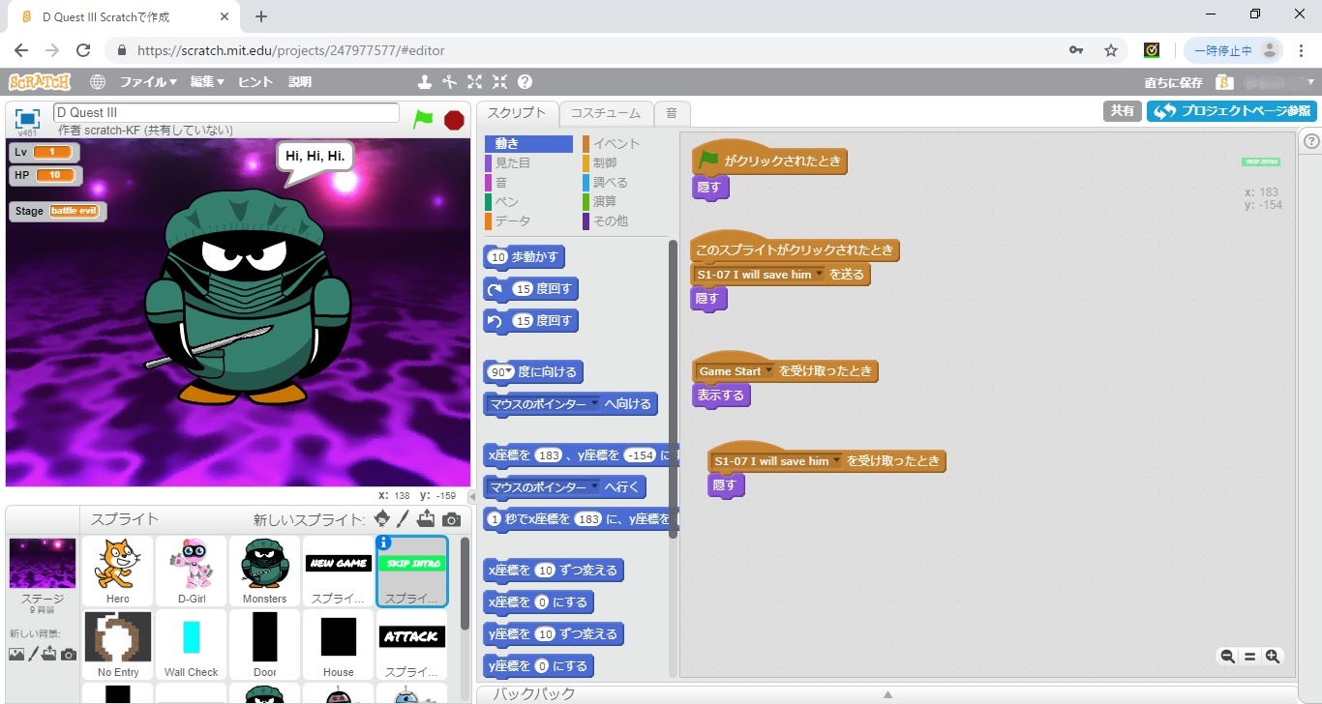Screen dimensions: 1322x704
Task: Click the D Quest III title field
Action: (x=226, y=113)
